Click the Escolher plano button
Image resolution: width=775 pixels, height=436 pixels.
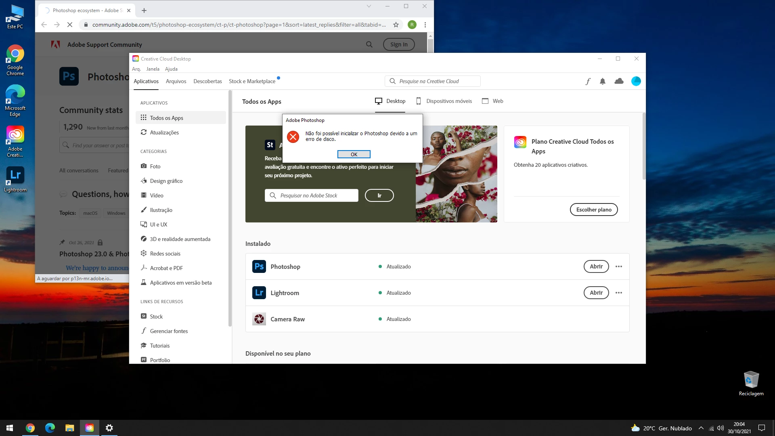click(593, 210)
